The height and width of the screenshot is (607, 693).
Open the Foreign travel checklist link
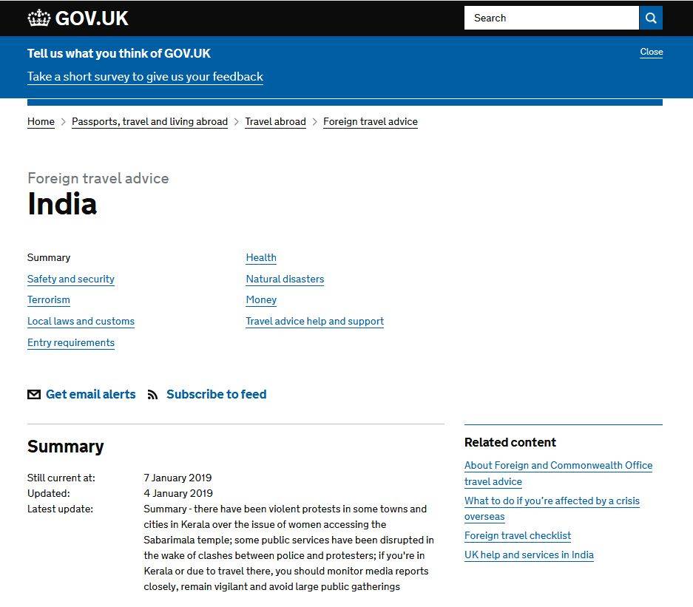(x=518, y=536)
